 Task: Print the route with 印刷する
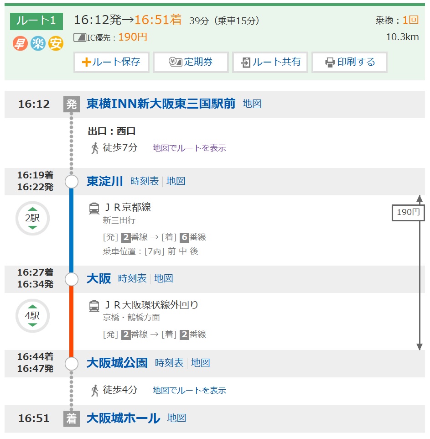pyautogui.click(x=350, y=62)
